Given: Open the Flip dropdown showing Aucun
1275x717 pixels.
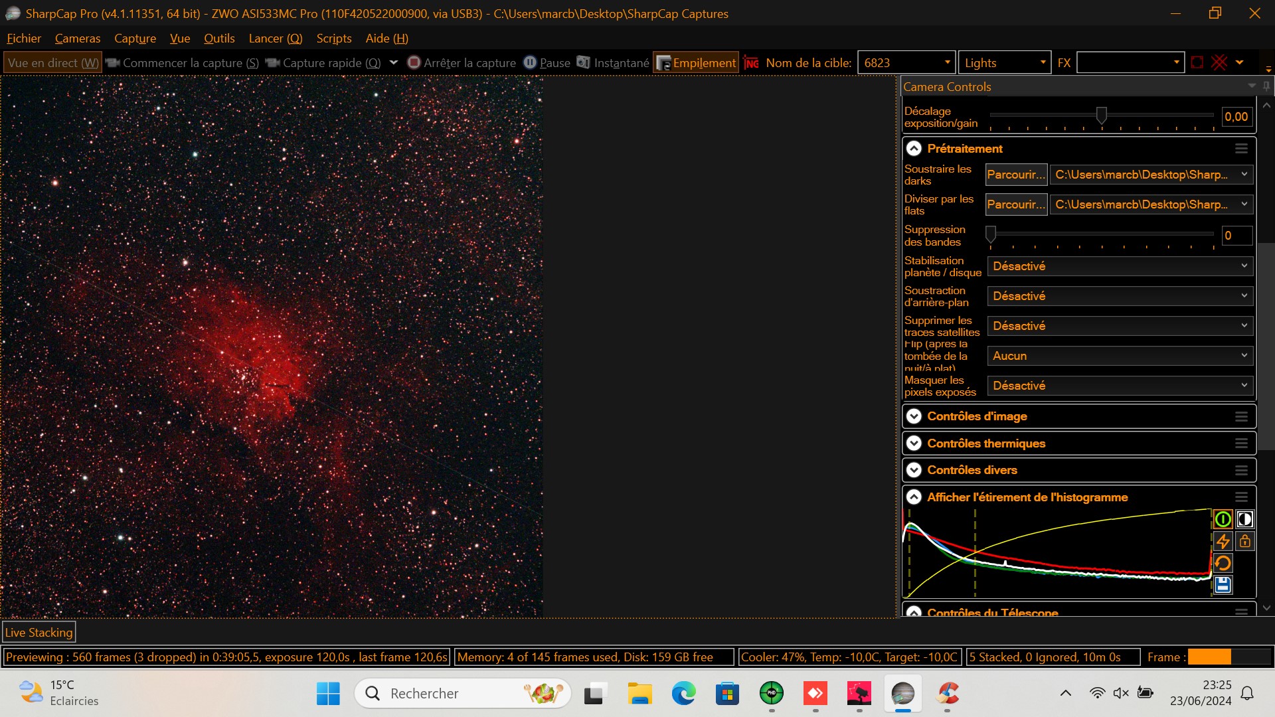Looking at the screenshot, I should pyautogui.click(x=1120, y=356).
